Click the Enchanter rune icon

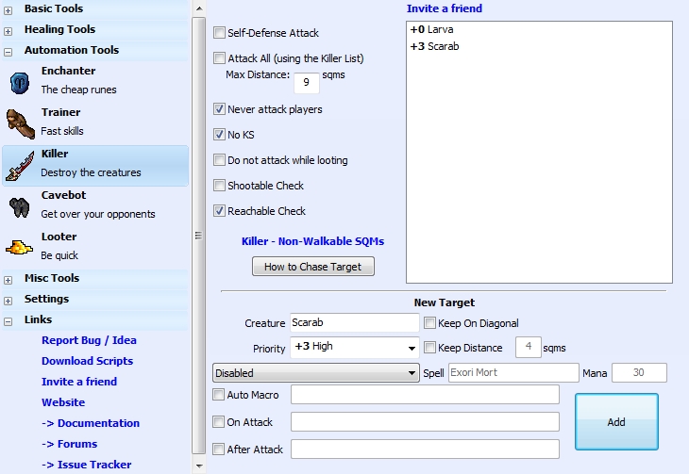(x=21, y=81)
